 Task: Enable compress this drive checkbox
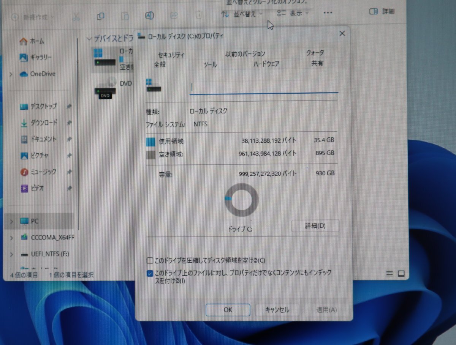click(x=150, y=261)
